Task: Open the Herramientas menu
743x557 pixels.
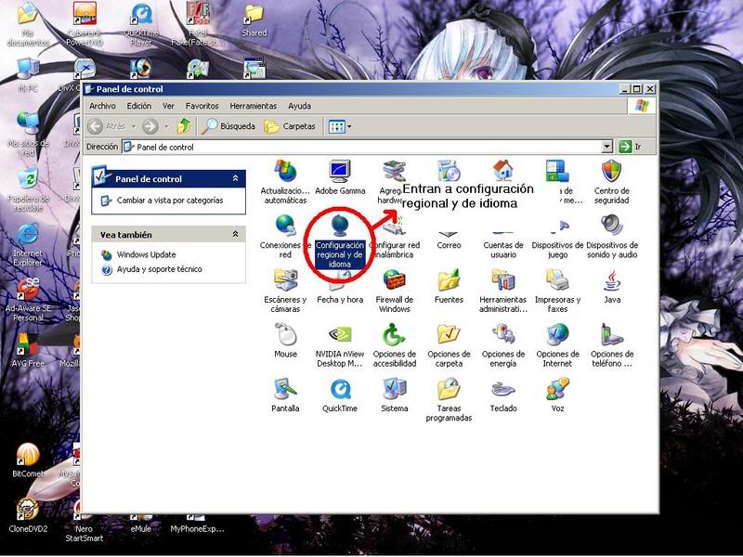Action: click(253, 106)
